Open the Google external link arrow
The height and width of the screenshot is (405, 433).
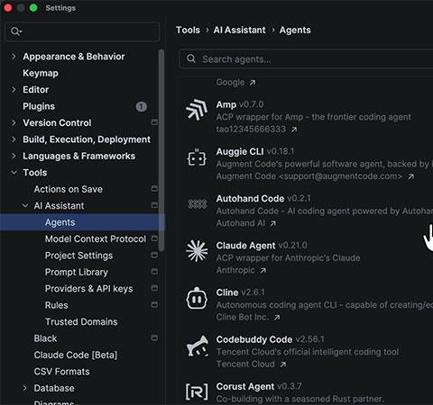point(253,83)
